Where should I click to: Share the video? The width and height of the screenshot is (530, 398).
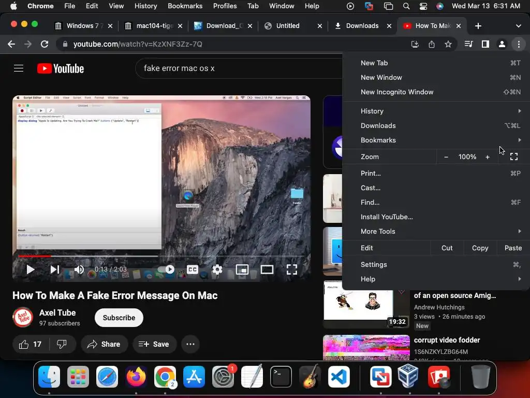[104, 344]
